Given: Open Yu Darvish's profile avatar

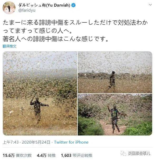Looking at the screenshot, I should click(x=9, y=8).
